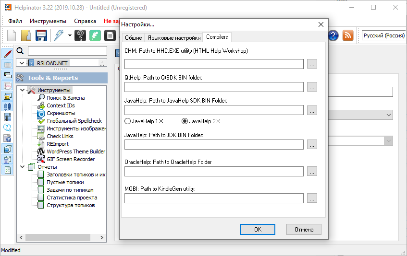Click the blue floppy disk save icon
The height and width of the screenshot is (256, 407).
(41, 35)
